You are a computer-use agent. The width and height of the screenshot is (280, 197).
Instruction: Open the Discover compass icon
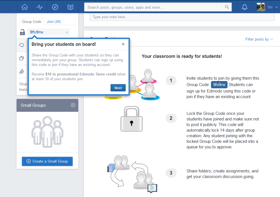(x=55, y=7)
